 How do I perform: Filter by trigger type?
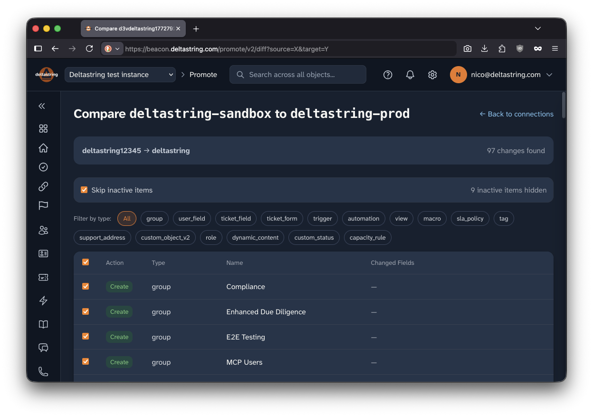click(x=323, y=219)
